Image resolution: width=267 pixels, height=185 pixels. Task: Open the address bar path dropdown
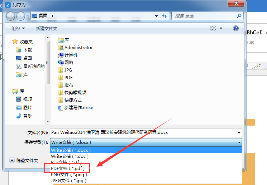pyautogui.click(x=156, y=16)
